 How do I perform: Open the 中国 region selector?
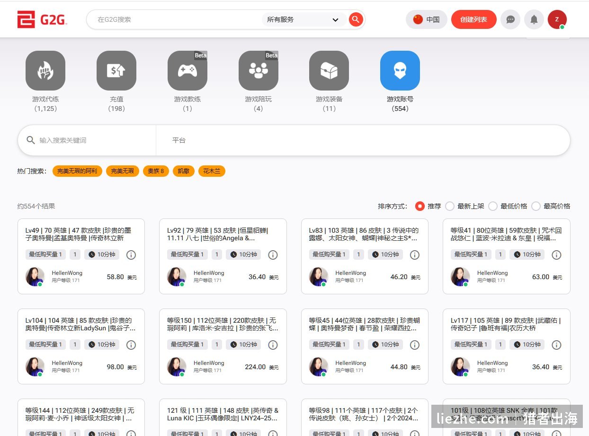(426, 19)
